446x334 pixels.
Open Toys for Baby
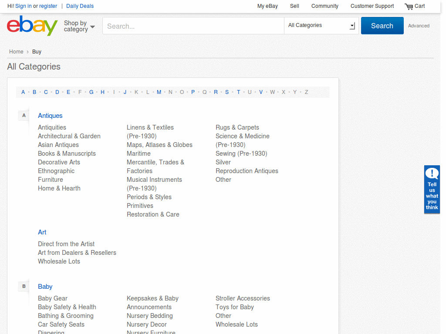tap(235, 307)
